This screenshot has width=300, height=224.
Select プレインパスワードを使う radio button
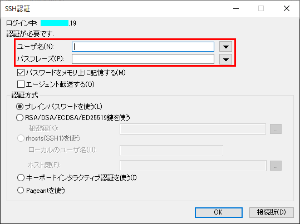click(19, 107)
